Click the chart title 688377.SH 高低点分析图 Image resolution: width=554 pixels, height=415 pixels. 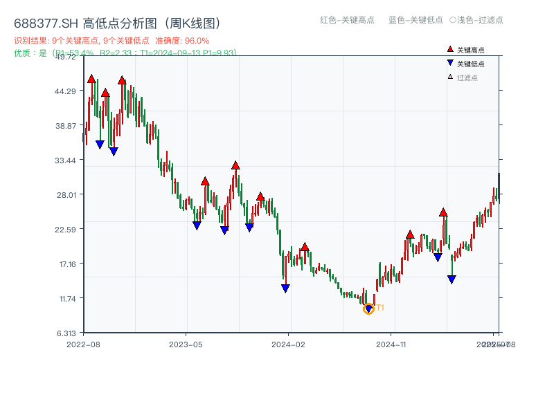click(118, 24)
